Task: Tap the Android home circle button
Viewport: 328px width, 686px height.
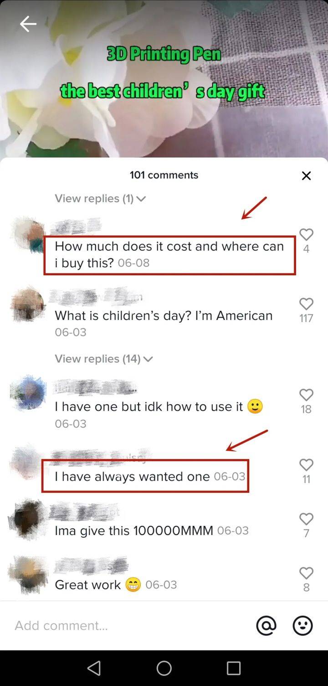Action: (164, 668)
